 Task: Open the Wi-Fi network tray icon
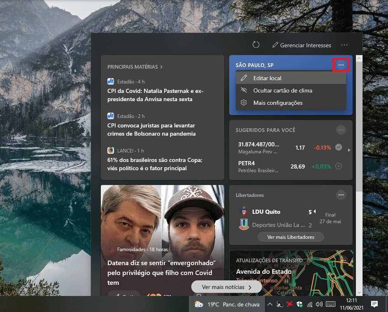coord(309,304)
